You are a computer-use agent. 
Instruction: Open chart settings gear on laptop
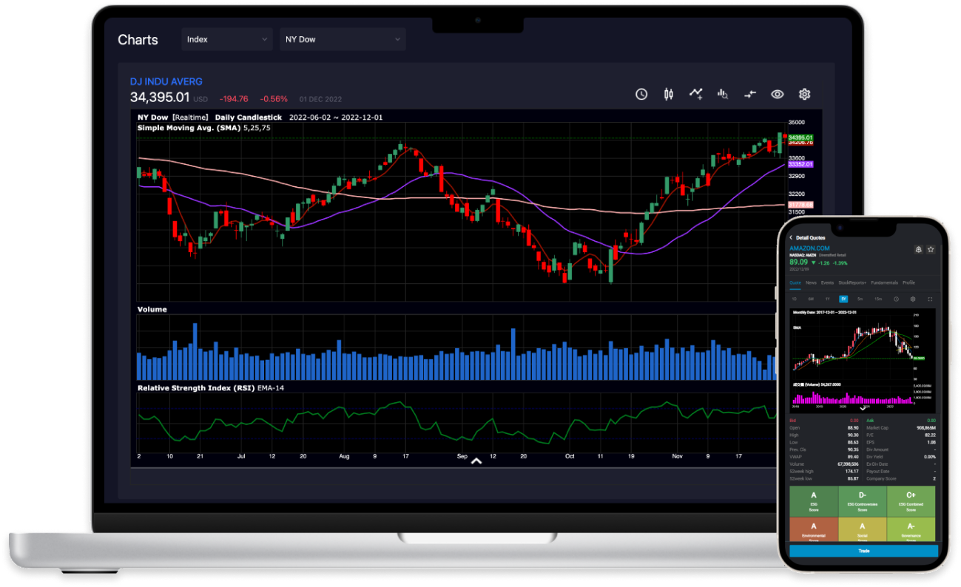804,94
